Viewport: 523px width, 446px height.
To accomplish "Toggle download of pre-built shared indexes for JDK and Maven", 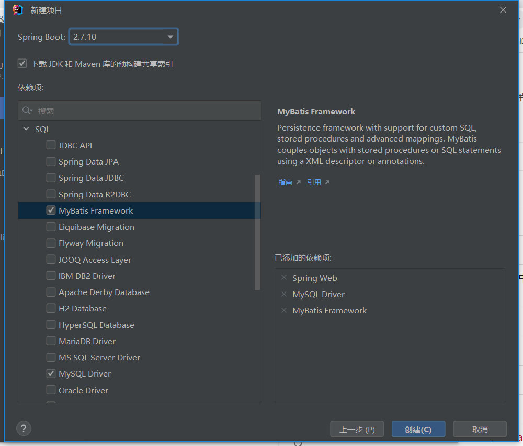I will [x=22, y=63].
